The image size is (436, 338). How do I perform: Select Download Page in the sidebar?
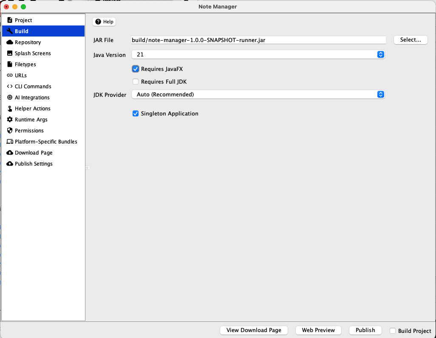[x=43, y=152]
